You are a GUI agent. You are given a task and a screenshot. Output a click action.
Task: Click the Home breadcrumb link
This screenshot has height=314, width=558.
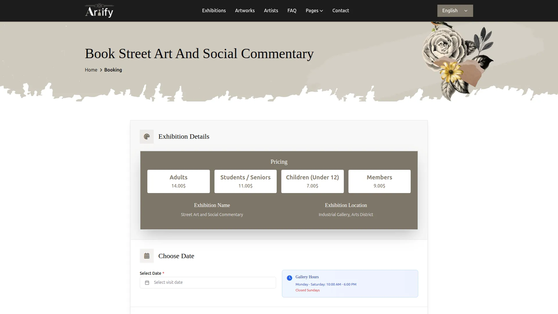coord(91,70)
